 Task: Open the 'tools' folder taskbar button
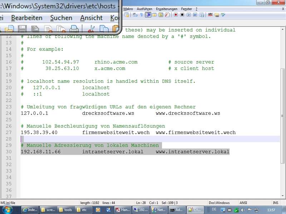[x=66, y=210]
